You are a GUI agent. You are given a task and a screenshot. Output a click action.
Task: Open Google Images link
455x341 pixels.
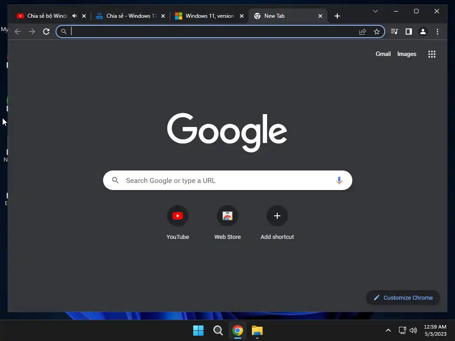(407, 54)
